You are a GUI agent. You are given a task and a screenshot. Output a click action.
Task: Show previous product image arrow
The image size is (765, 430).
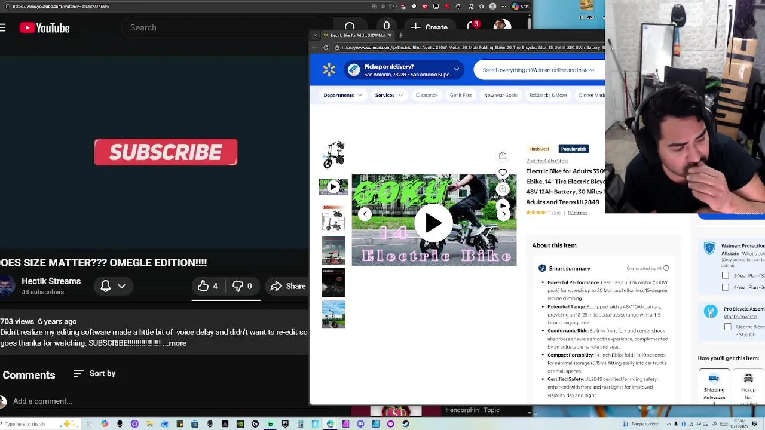point(365,214)
